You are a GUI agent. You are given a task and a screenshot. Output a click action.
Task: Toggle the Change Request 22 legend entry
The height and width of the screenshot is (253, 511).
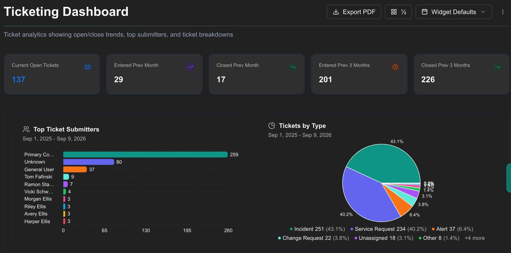pyautogui.click(x=313, y=238)
